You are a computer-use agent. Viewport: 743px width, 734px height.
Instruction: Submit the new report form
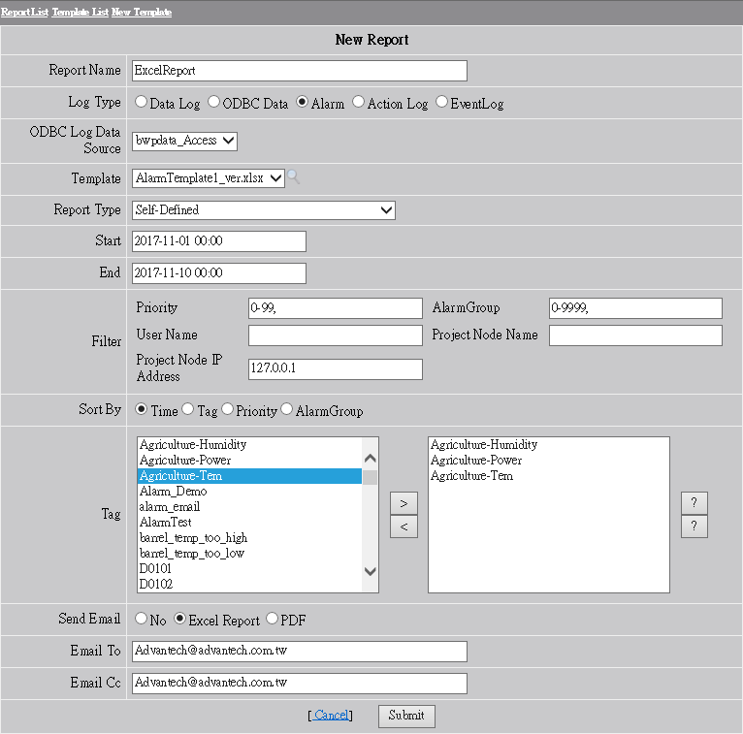pos(406,716)
